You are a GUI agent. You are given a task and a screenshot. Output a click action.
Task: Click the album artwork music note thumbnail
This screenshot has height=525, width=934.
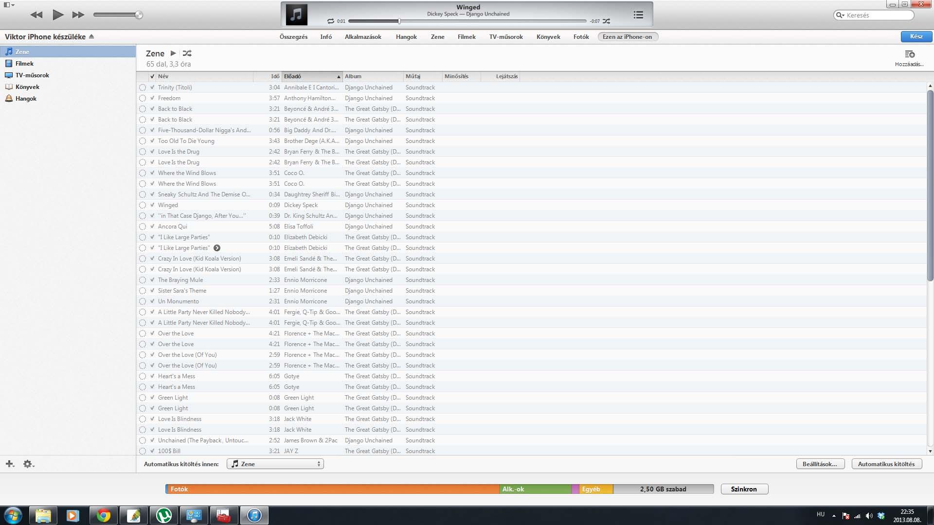pyautogui.click(x=296, y=15)
